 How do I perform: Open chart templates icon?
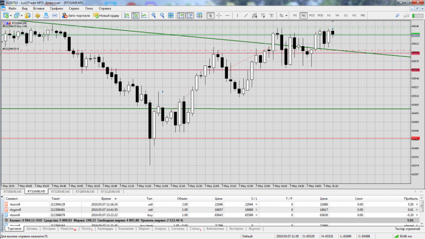pyautogui.click(x=200, y=15)
